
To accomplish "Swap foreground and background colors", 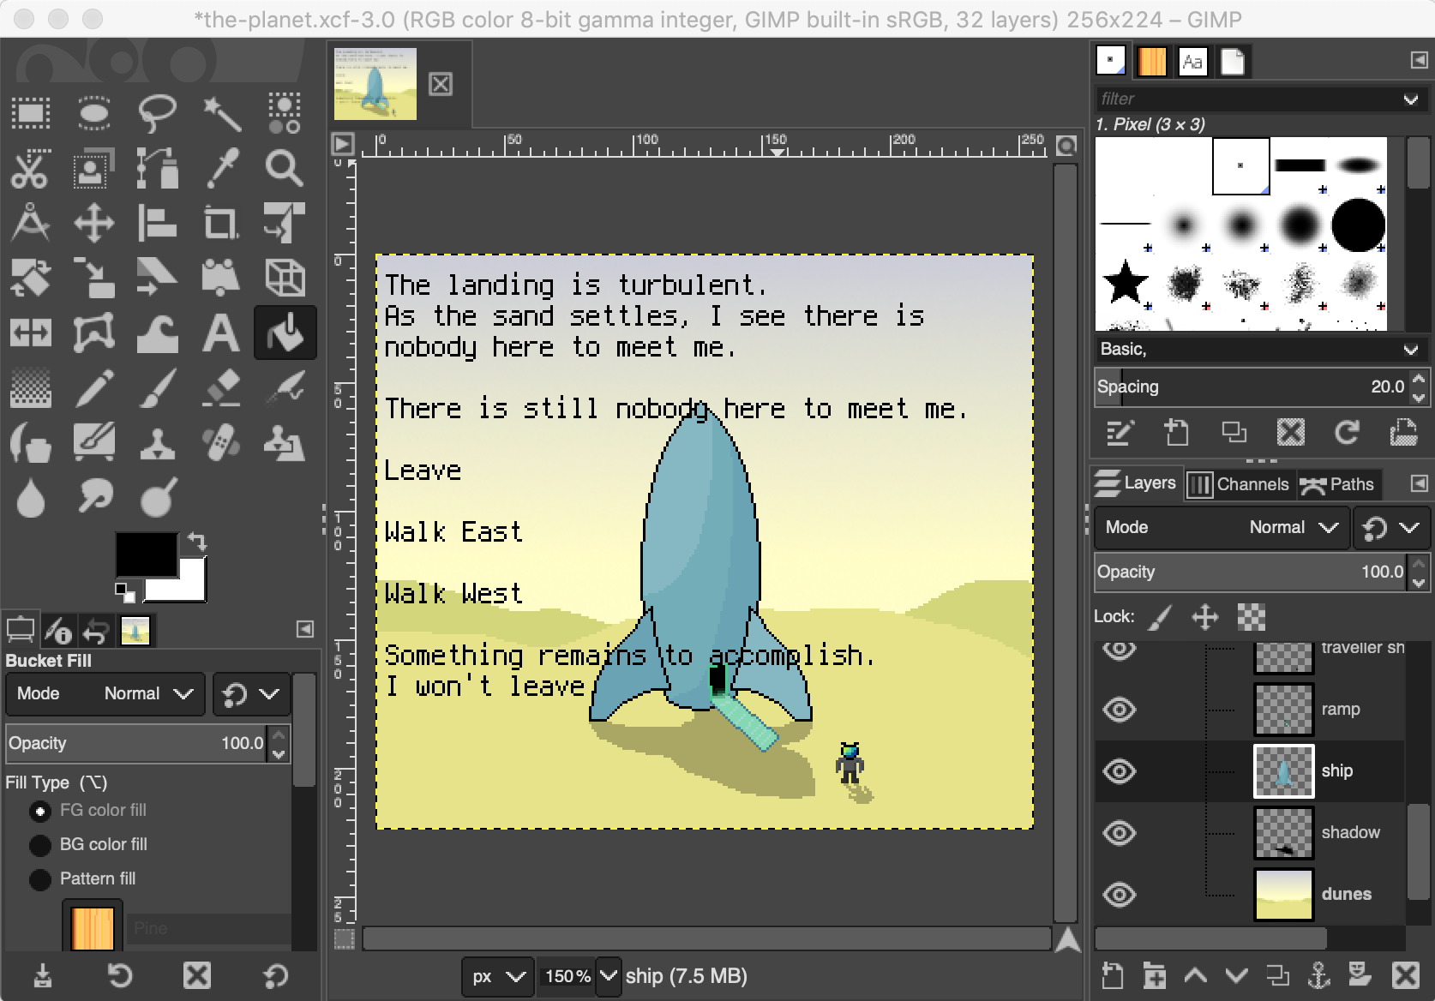I will point(197,542).
